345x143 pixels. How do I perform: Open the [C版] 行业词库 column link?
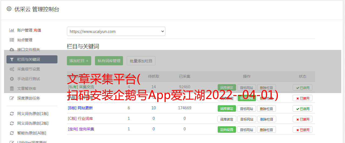coord(80,118)
